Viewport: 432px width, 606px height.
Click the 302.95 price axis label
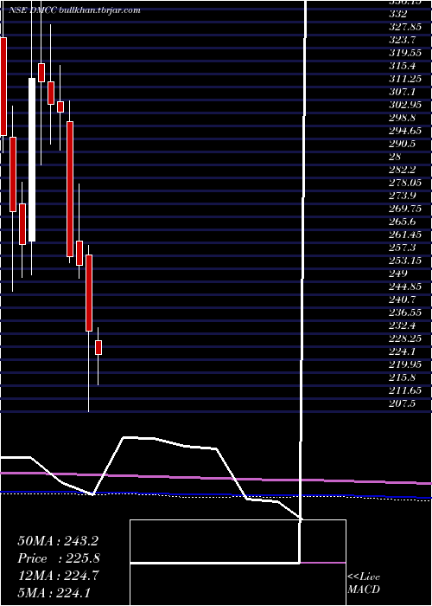click(x=404, y=105)
